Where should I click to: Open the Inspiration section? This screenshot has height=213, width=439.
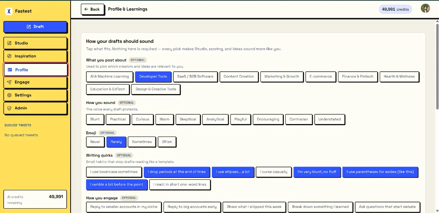[35, 56]
